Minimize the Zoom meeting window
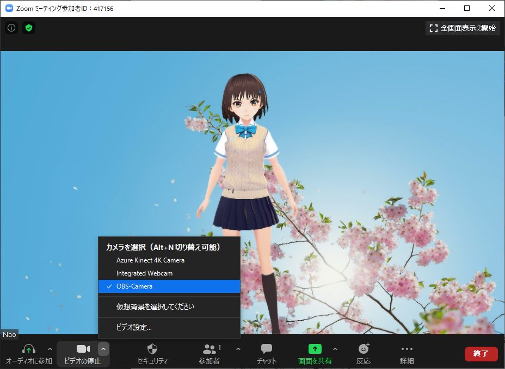The height and width of the screenshot is (369, 505). point(442,8)
